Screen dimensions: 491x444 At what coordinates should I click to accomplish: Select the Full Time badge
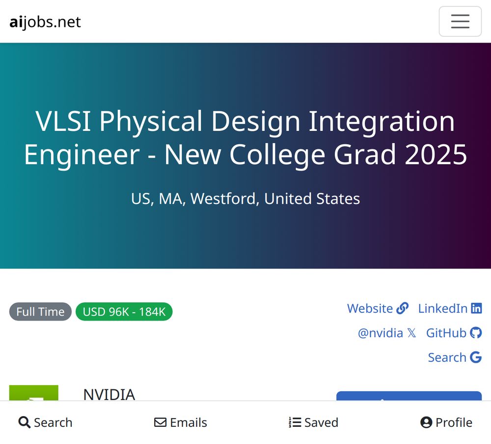[40, 312]
